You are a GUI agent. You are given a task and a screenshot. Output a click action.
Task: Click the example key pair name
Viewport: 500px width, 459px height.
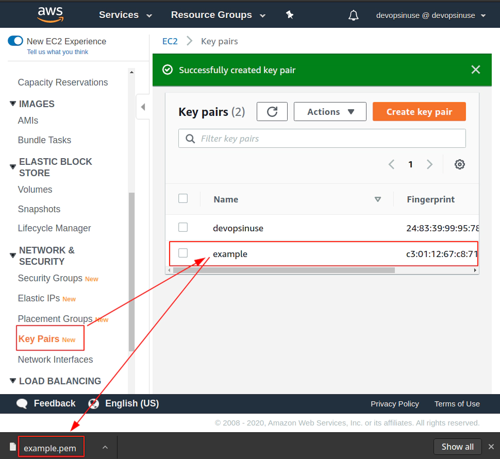pyautogui.click(x=230, y=254)
